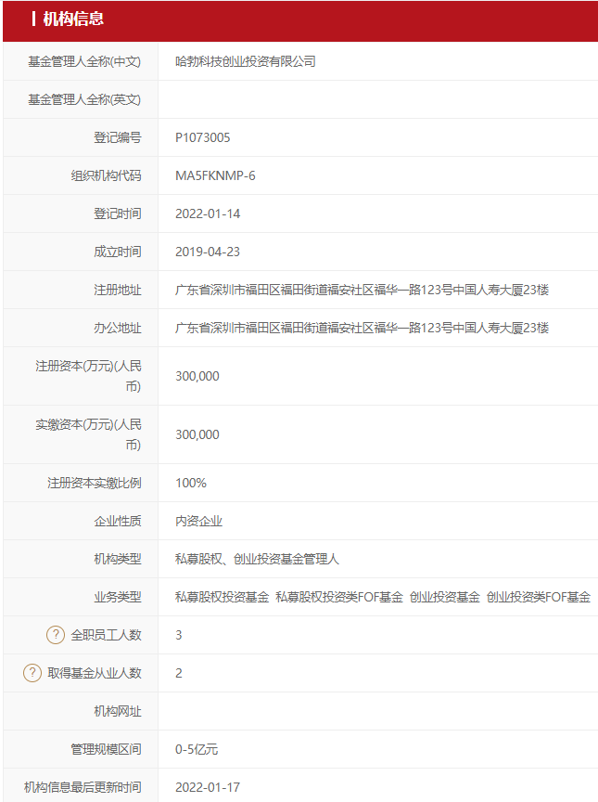The height and width of the screenshot is (802, 598).
Task: Click the 取得基金从业人数 label
Action: pyautogui.click(x=94, y=673)
